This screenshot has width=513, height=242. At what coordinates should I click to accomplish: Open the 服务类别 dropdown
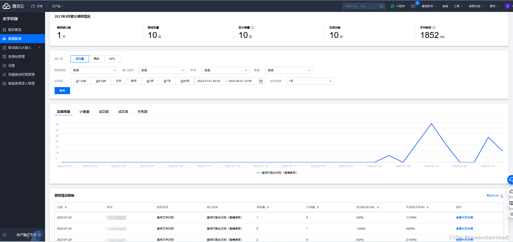[x=94, y=70]
